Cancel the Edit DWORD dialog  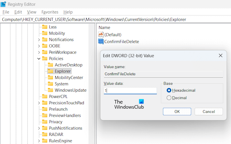tap(209, 111)
